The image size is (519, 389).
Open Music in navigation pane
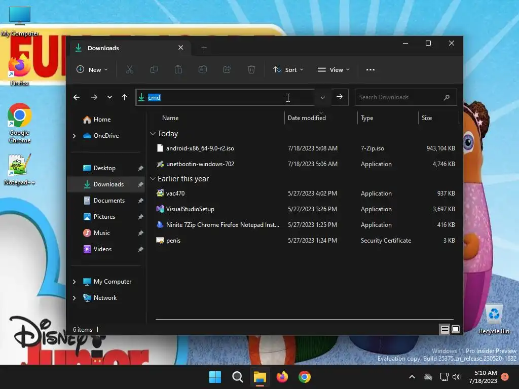click(101, 233)
